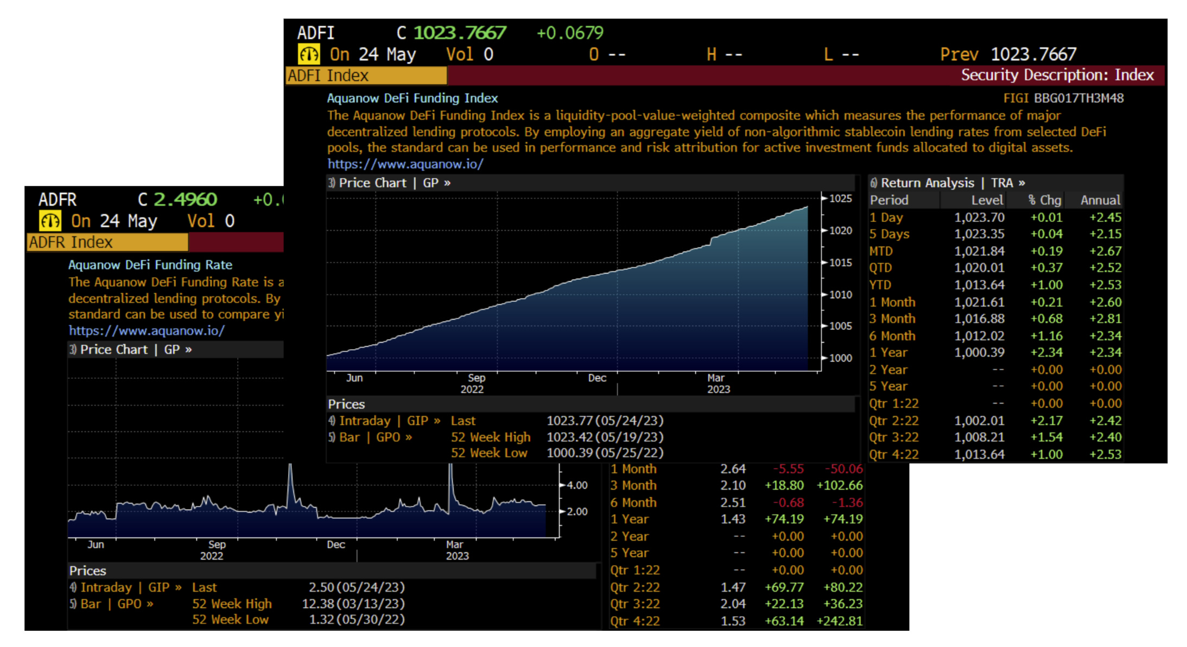
Task: Open the ADFI Price Chart GP link
Action: coord(389,183)
